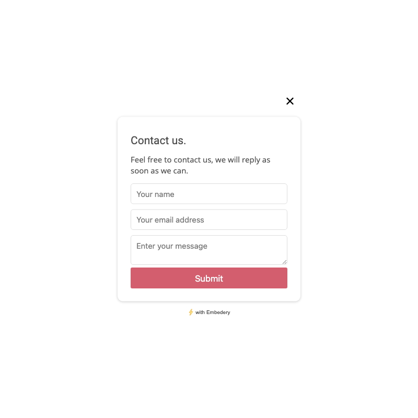
Task: Click the Enter your message placeholder text
Action: coord(172,246)
